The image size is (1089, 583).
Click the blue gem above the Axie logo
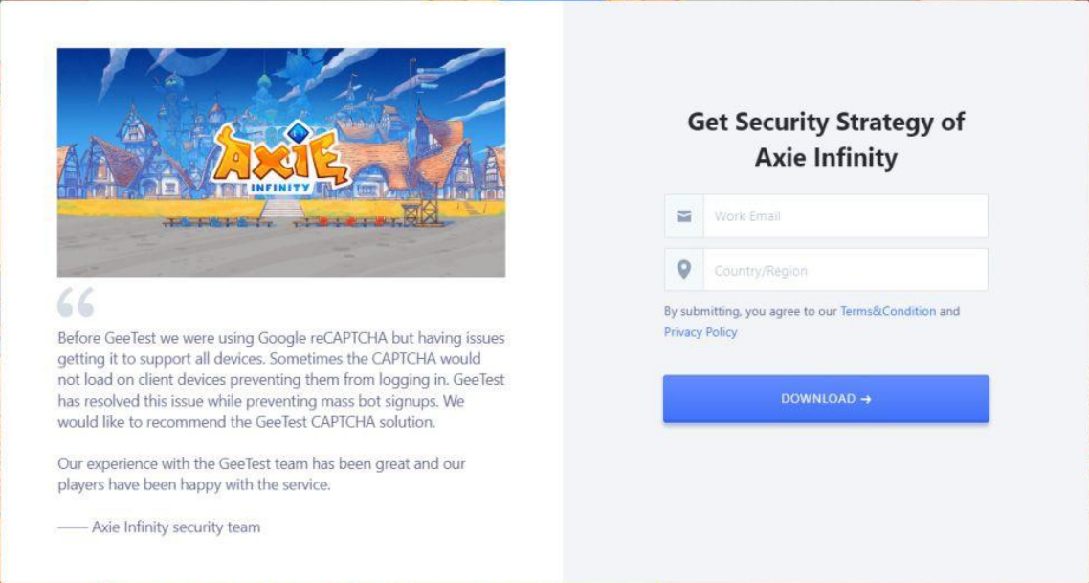[x=300, y=131]
